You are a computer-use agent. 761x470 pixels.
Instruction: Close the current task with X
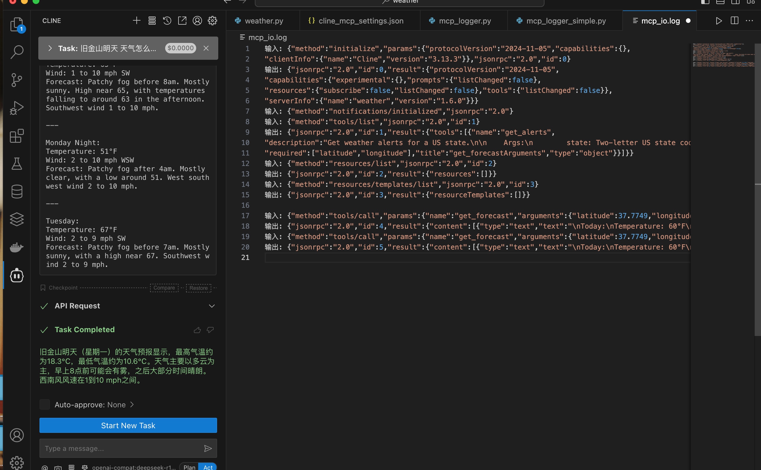(206, 48)
